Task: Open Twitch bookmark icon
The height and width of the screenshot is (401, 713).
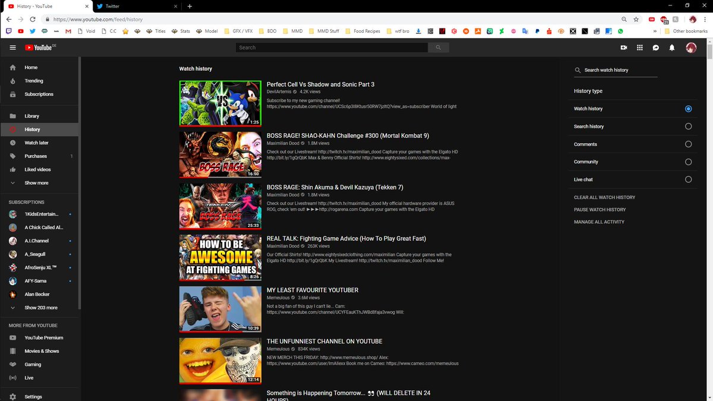Action: click(x=8, y=31)
